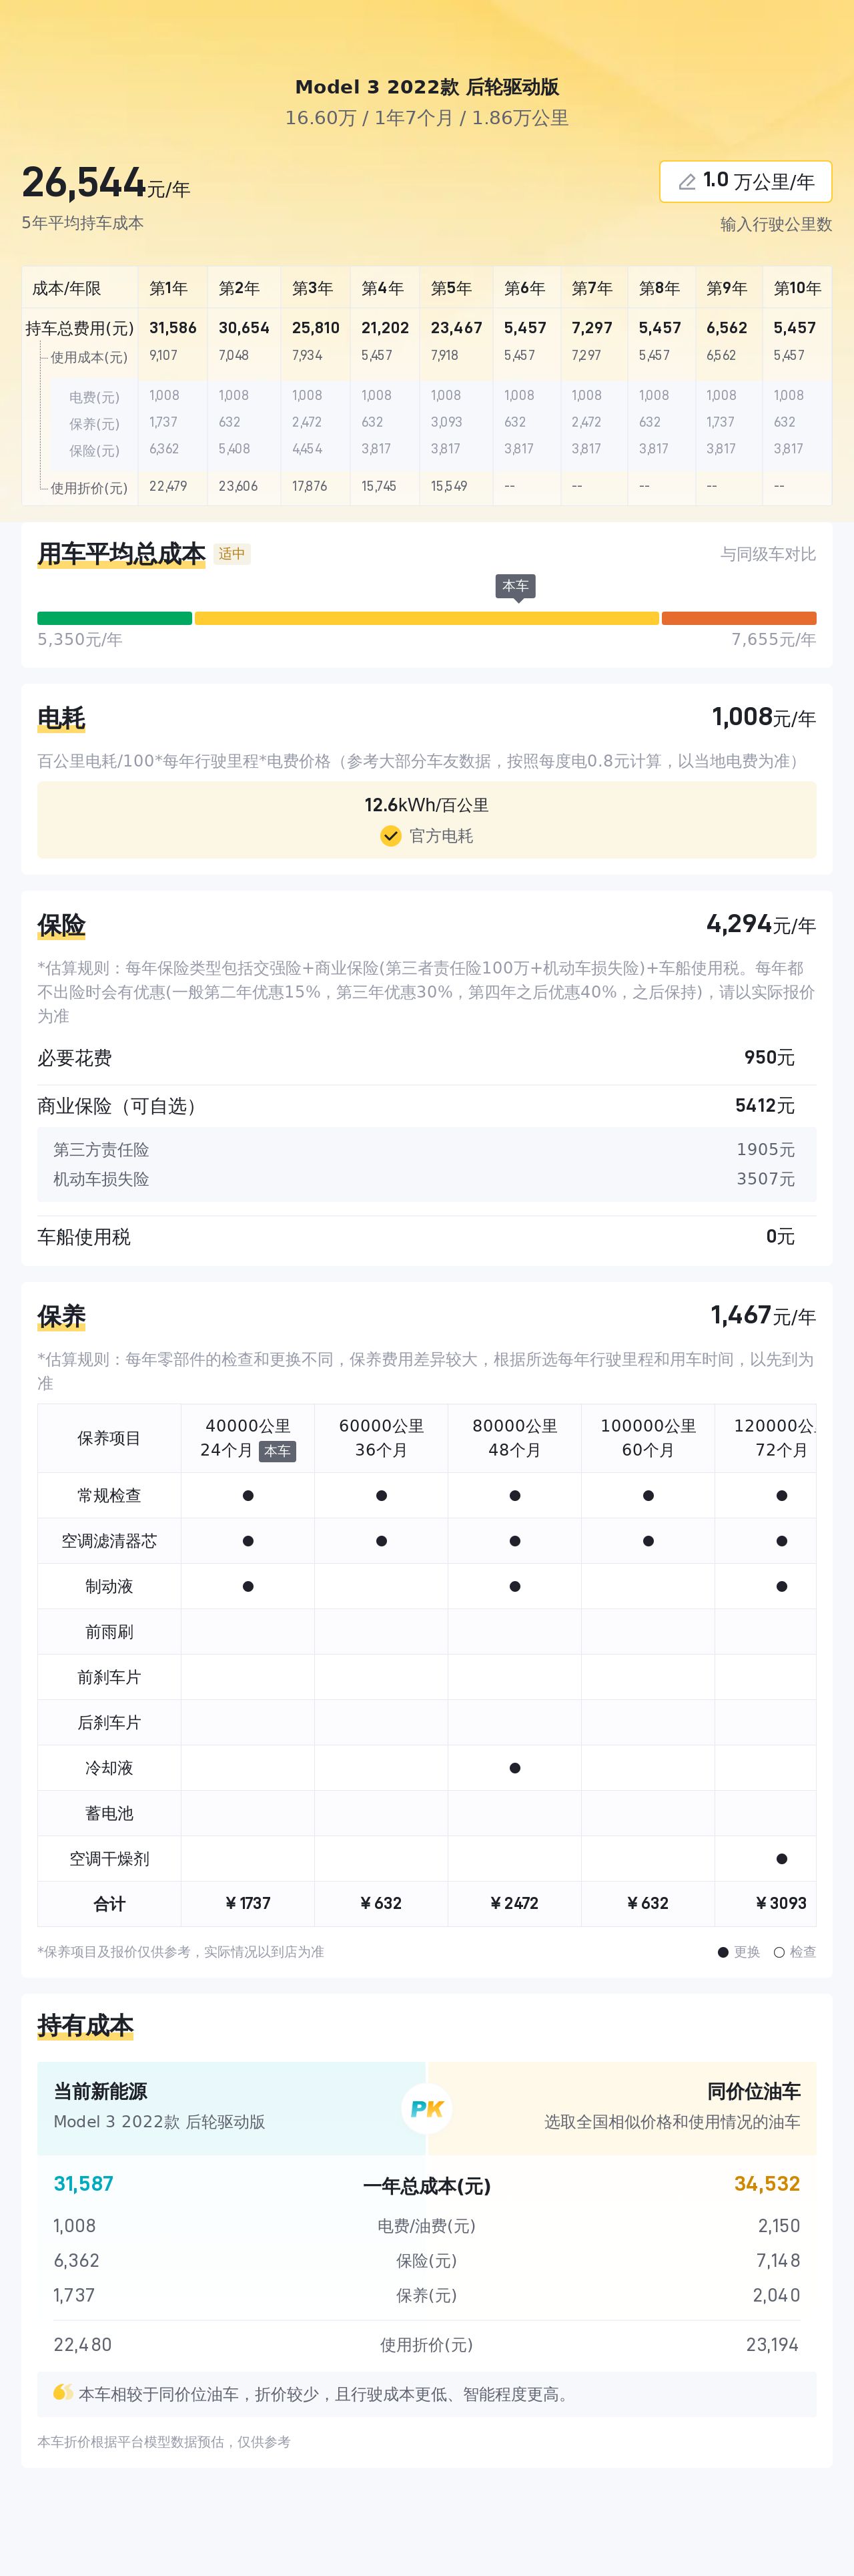854x2576 pixels.
Task: Select the 同价位油车 panel
Action: (x=622, y=2108)
